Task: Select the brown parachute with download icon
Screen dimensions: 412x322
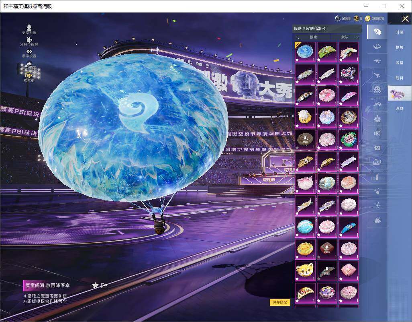Action: 305,140
